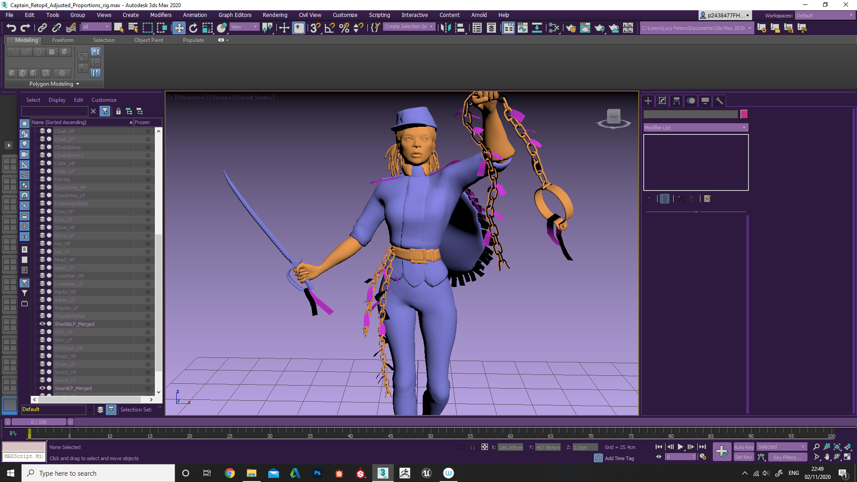Activate the Select and Rotate tool
The height and width of the screenshot is (482, 857).
tap(193, 27)
